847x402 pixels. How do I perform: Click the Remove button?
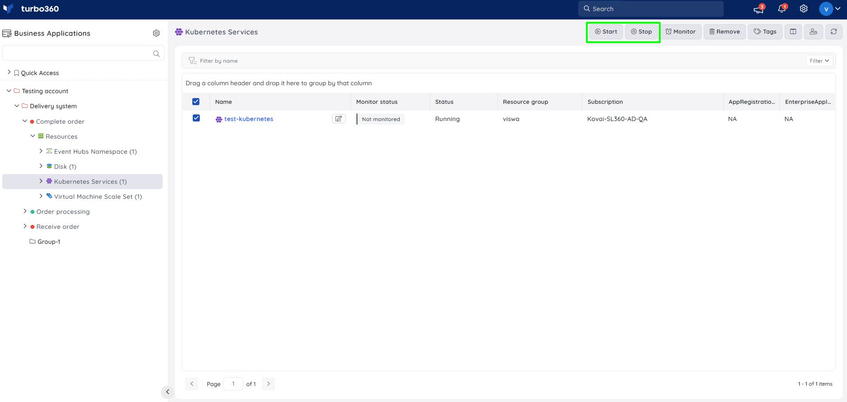coord(725,32)
